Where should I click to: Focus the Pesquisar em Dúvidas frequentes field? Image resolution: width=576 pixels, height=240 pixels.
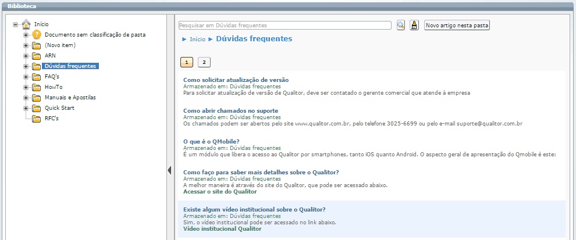click(x=285, y=26)
